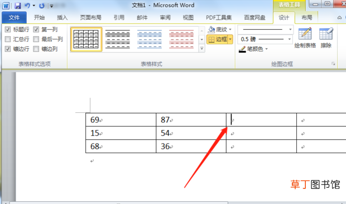Switch to the 视图 ribbon tab
The height and width of the screenshot is (204, 346).
tap(188, 17)
